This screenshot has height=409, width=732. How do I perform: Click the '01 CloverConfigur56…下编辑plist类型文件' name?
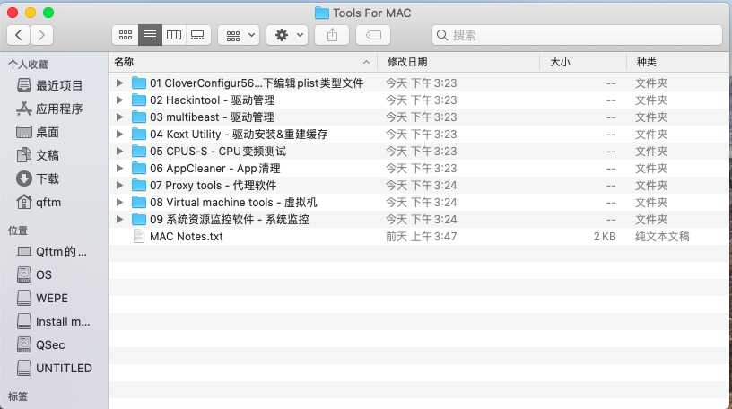click(257, 83)
